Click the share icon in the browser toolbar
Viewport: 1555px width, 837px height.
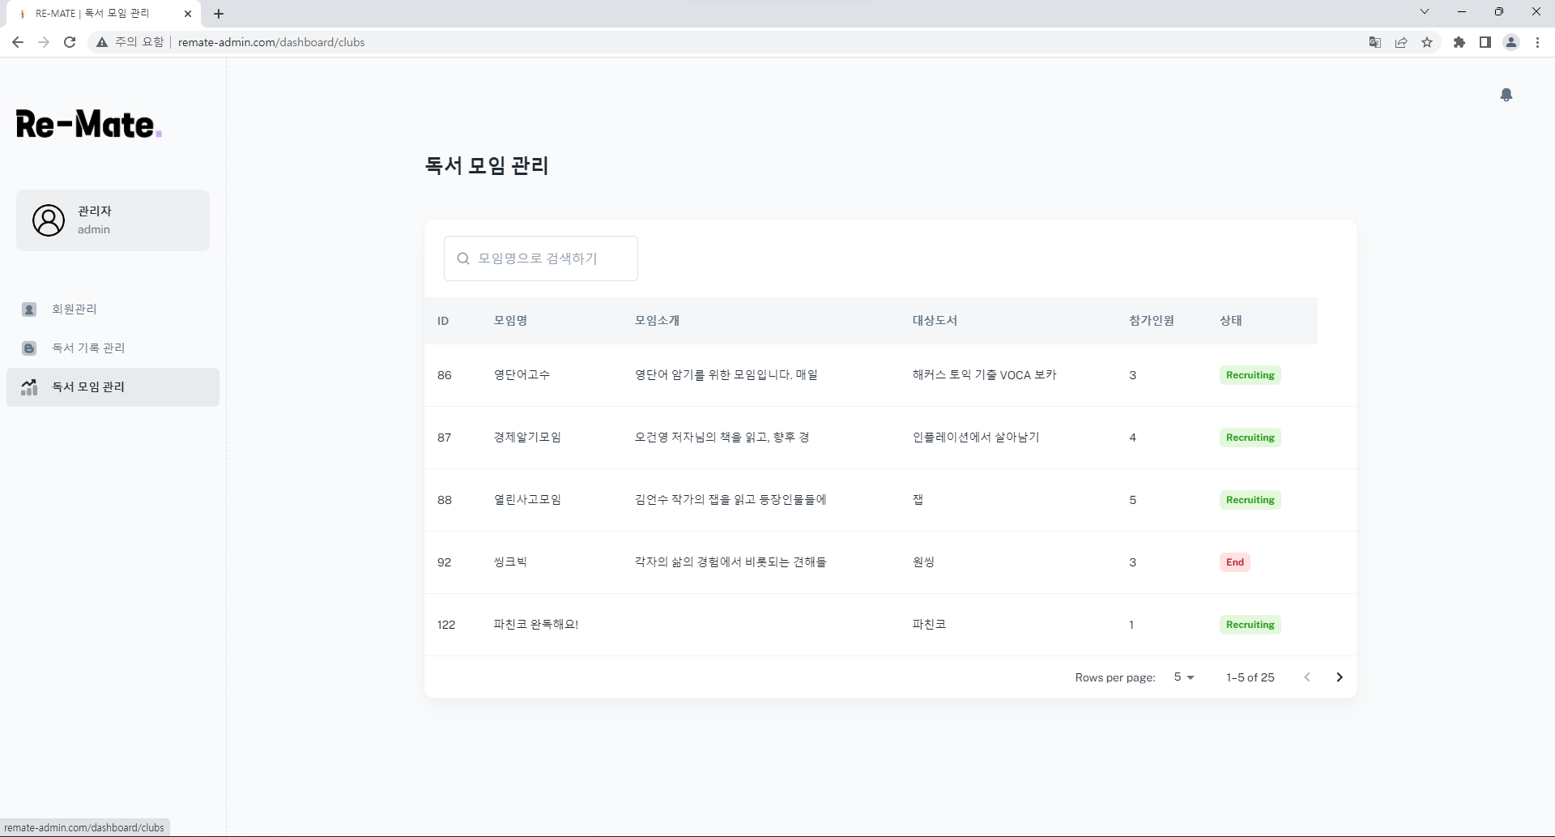pyautogui.click(x=1401, y=42)
